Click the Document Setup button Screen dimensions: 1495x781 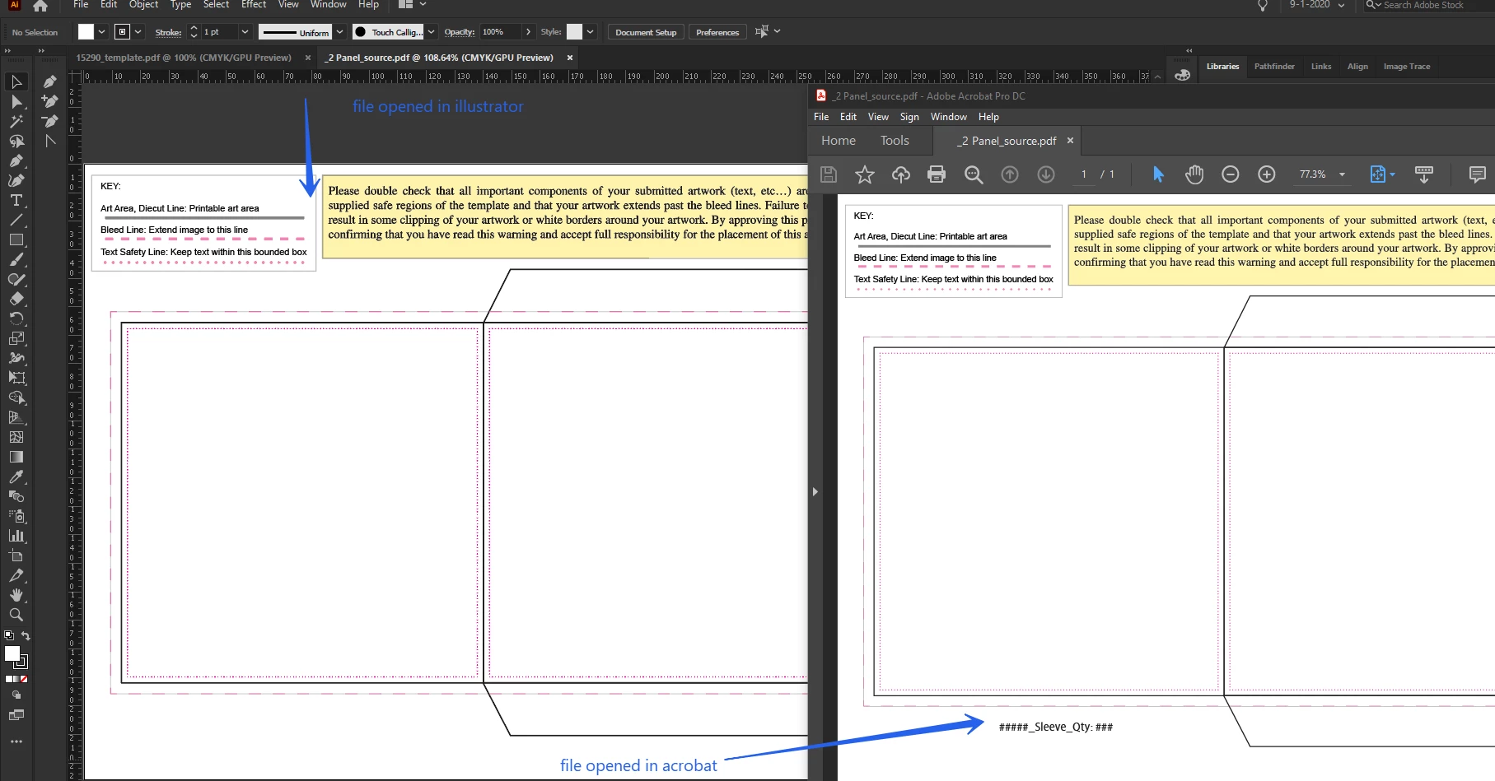(646, 32)
